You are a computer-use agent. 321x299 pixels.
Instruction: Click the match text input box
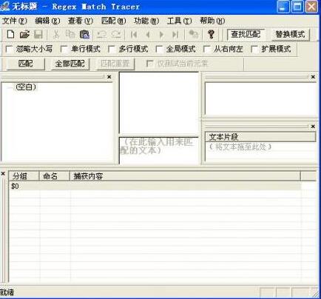(x=159, y=150)
